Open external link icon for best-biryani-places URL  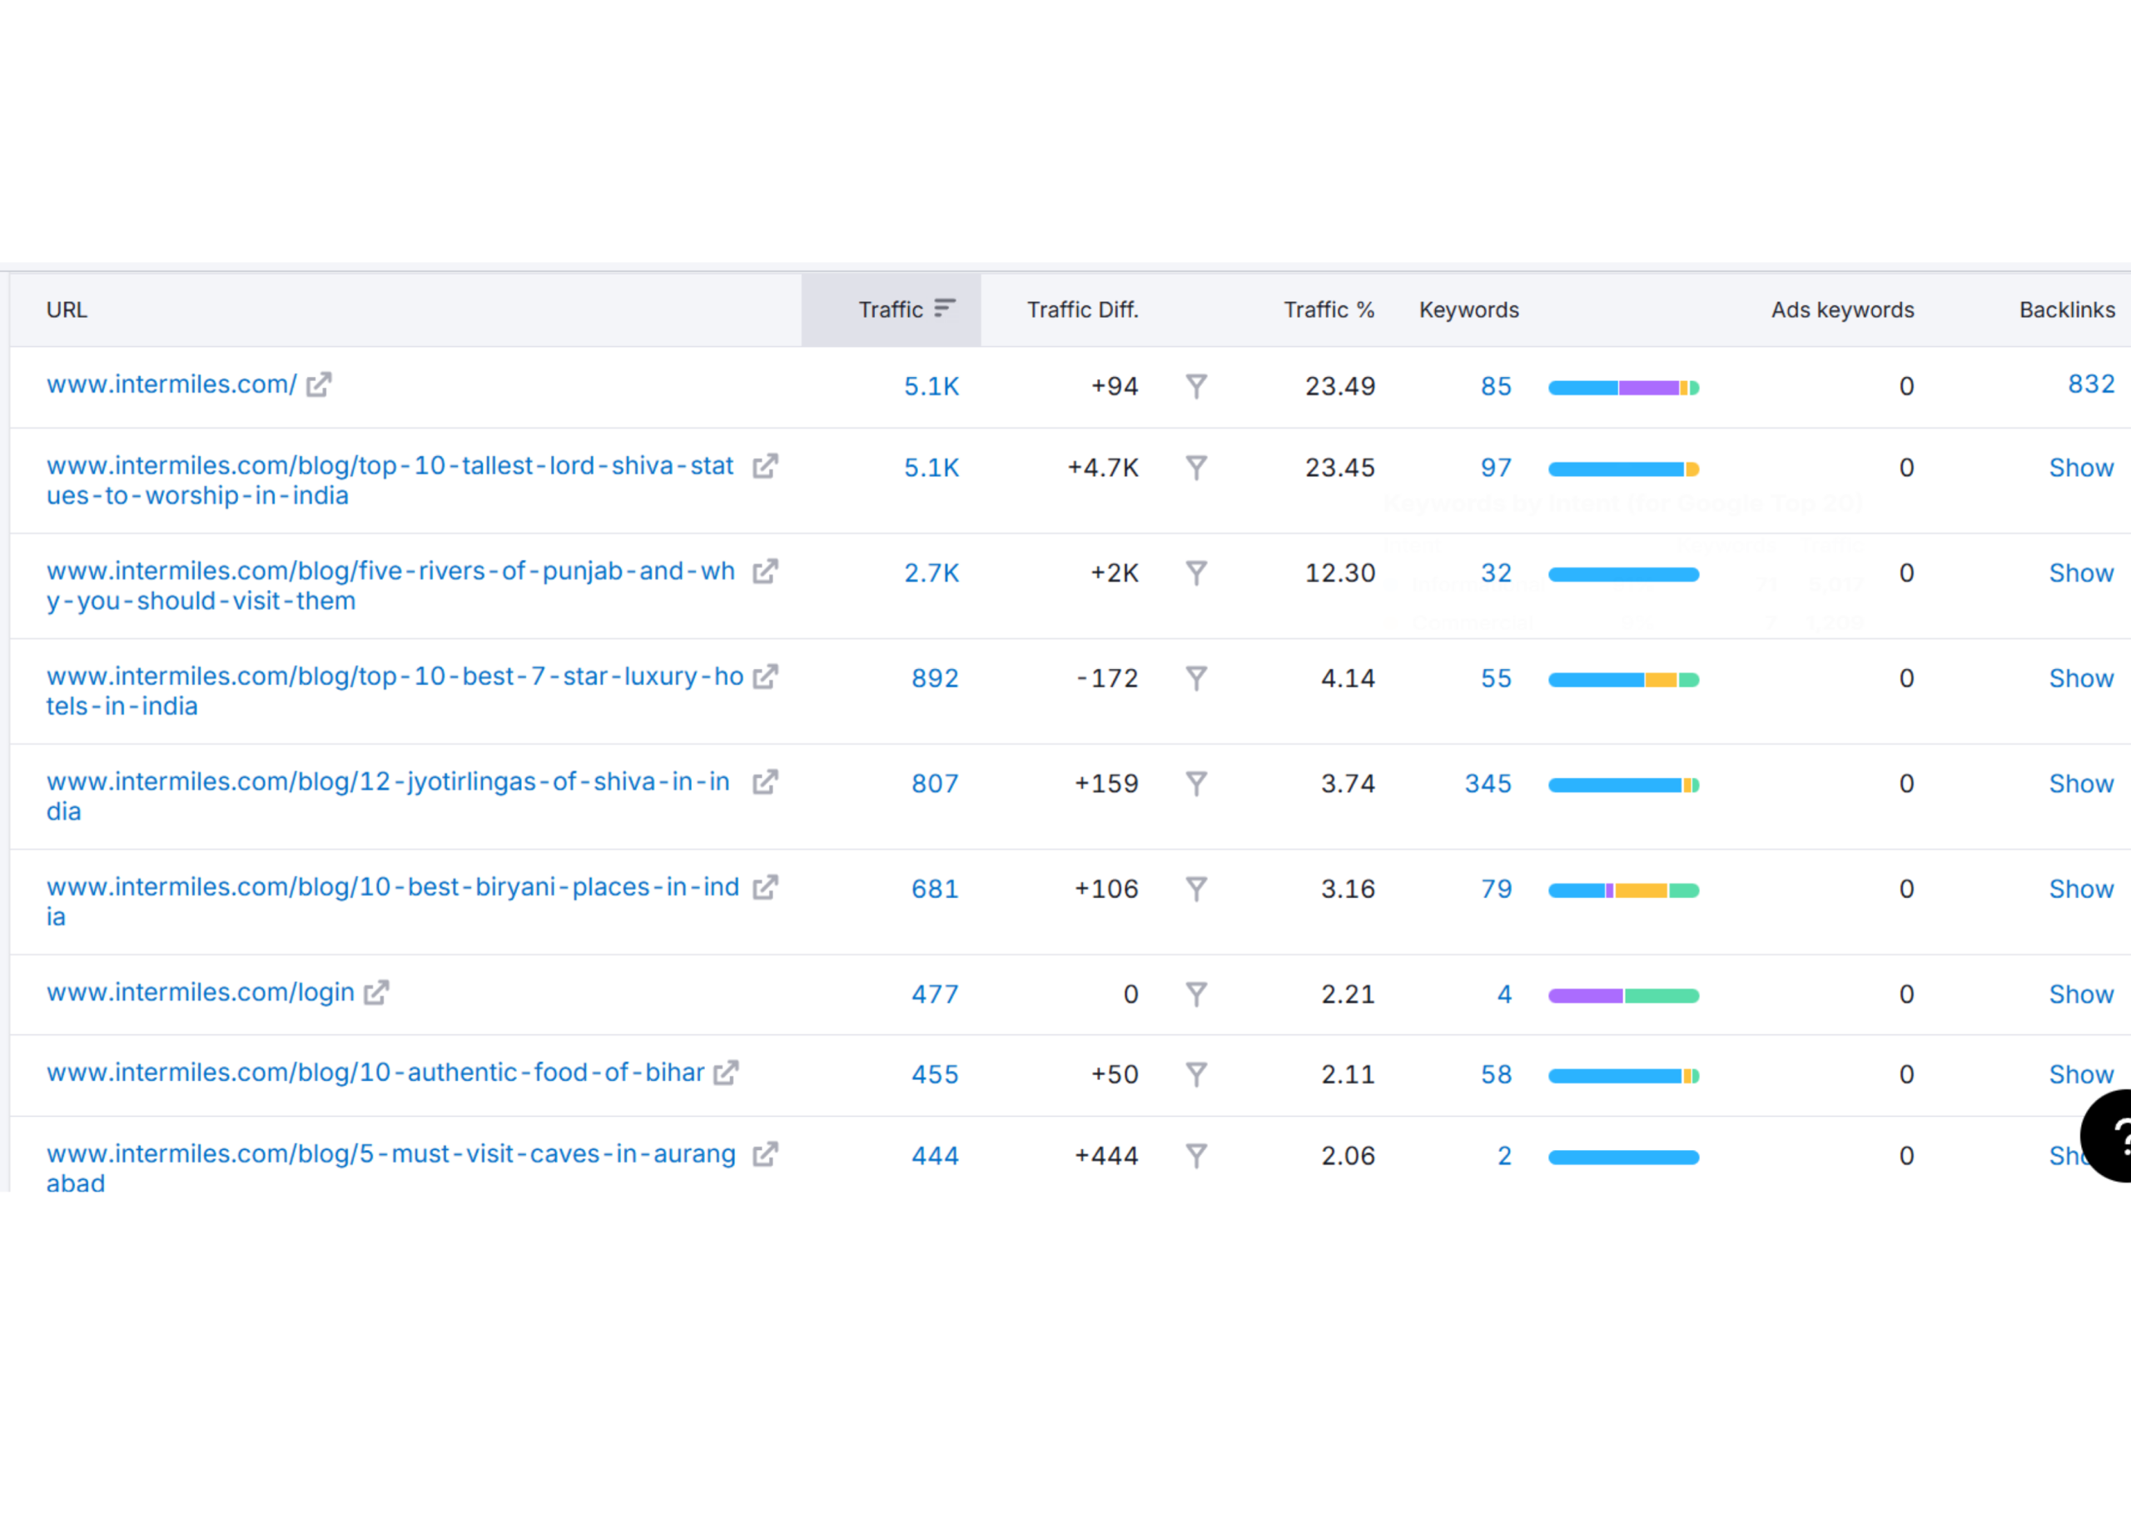(x=765, y=886)
